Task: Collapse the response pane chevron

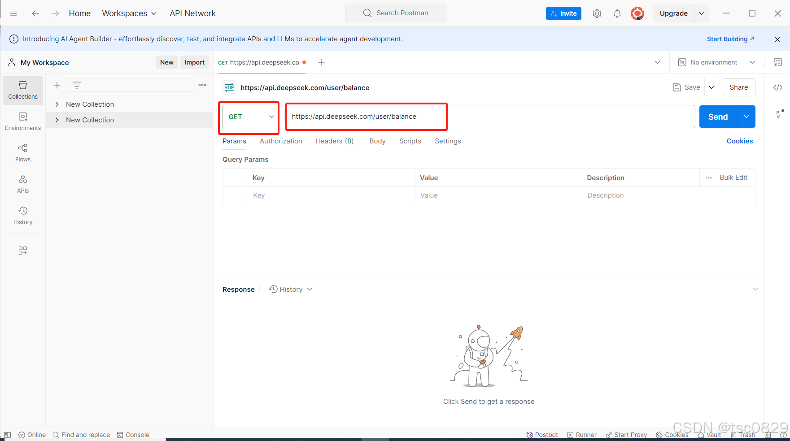Action: point(755,289)
